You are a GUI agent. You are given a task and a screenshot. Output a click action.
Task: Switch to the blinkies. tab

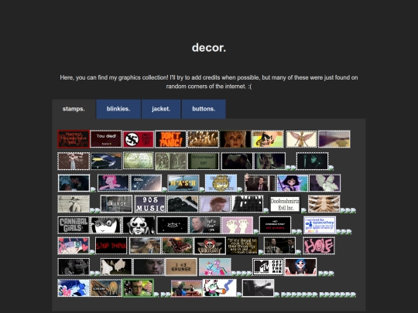118,109
